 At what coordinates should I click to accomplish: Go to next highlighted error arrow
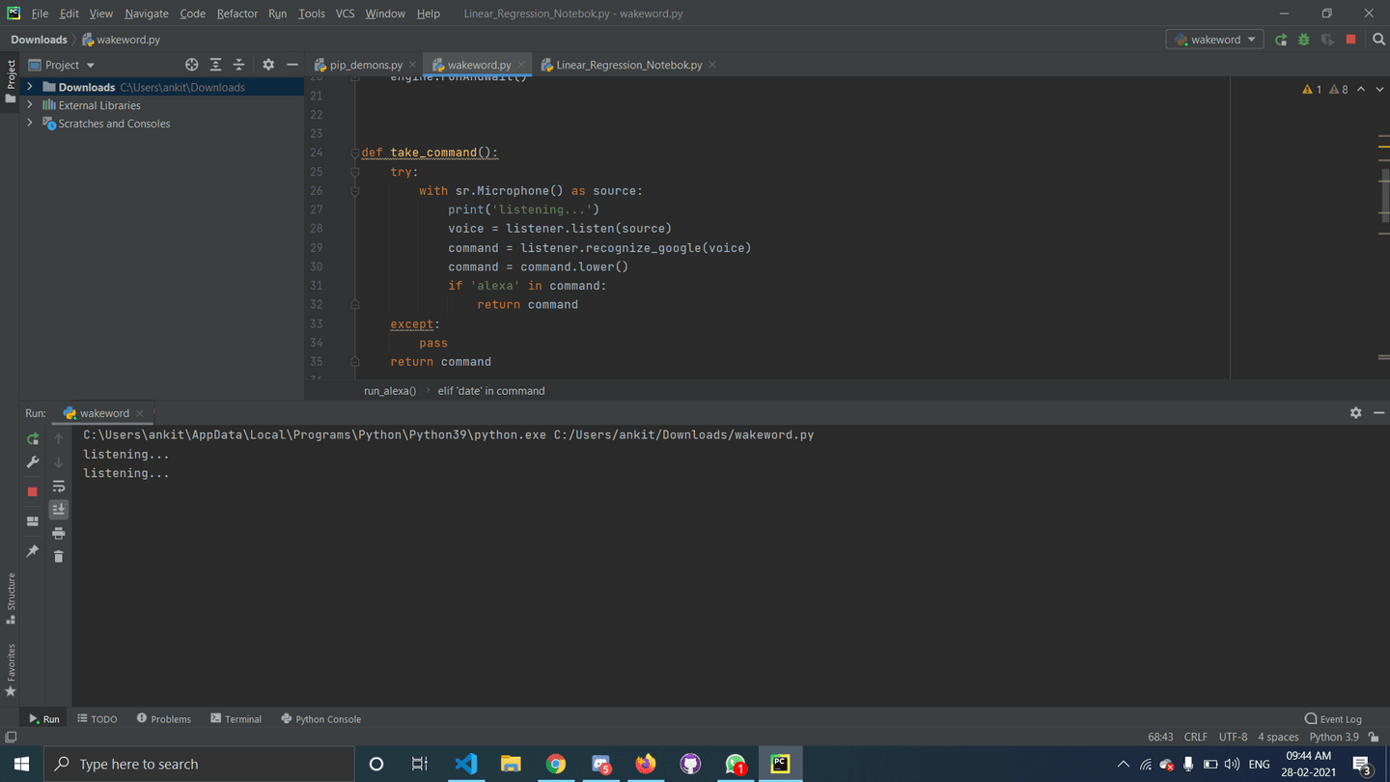(1379, 89)
